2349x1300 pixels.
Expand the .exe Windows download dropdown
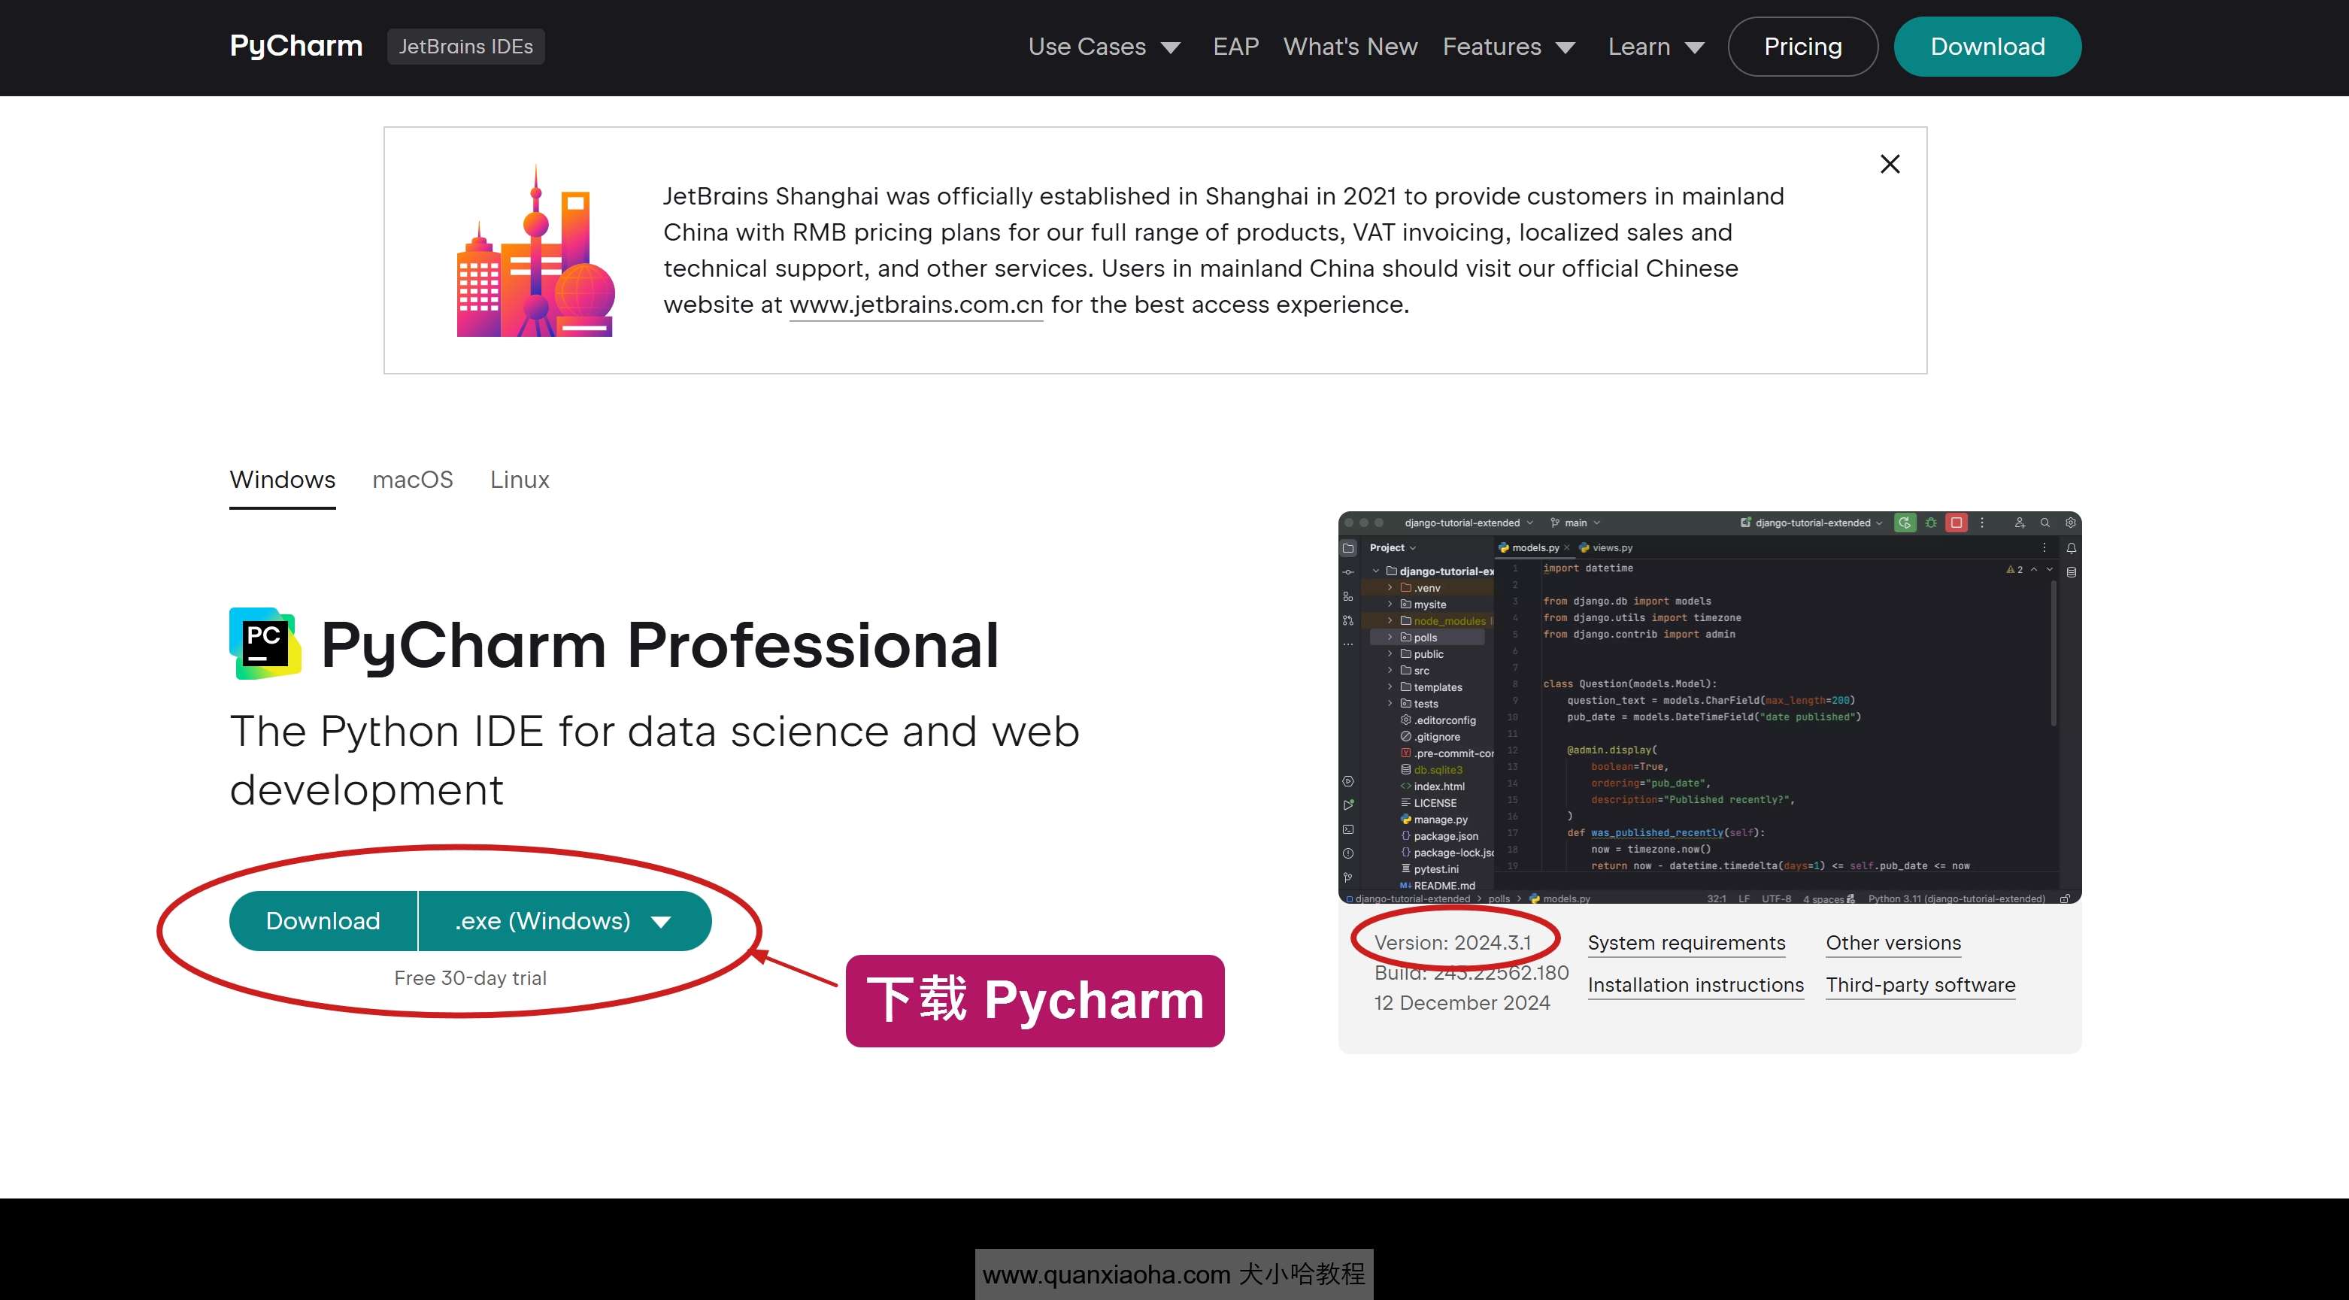click(x=664, y=920)
